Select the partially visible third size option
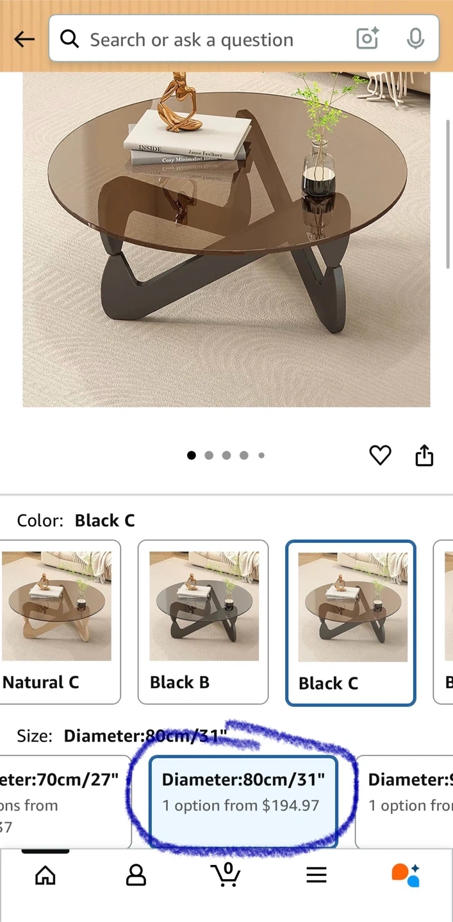 (404, 802)
